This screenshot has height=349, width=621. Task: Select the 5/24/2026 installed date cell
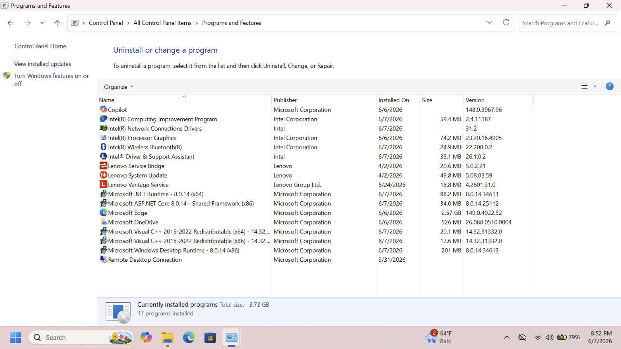tap(392, 185)
